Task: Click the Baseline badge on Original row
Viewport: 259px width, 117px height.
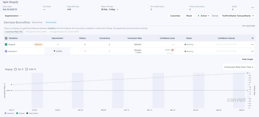Action: pos(38,44)
